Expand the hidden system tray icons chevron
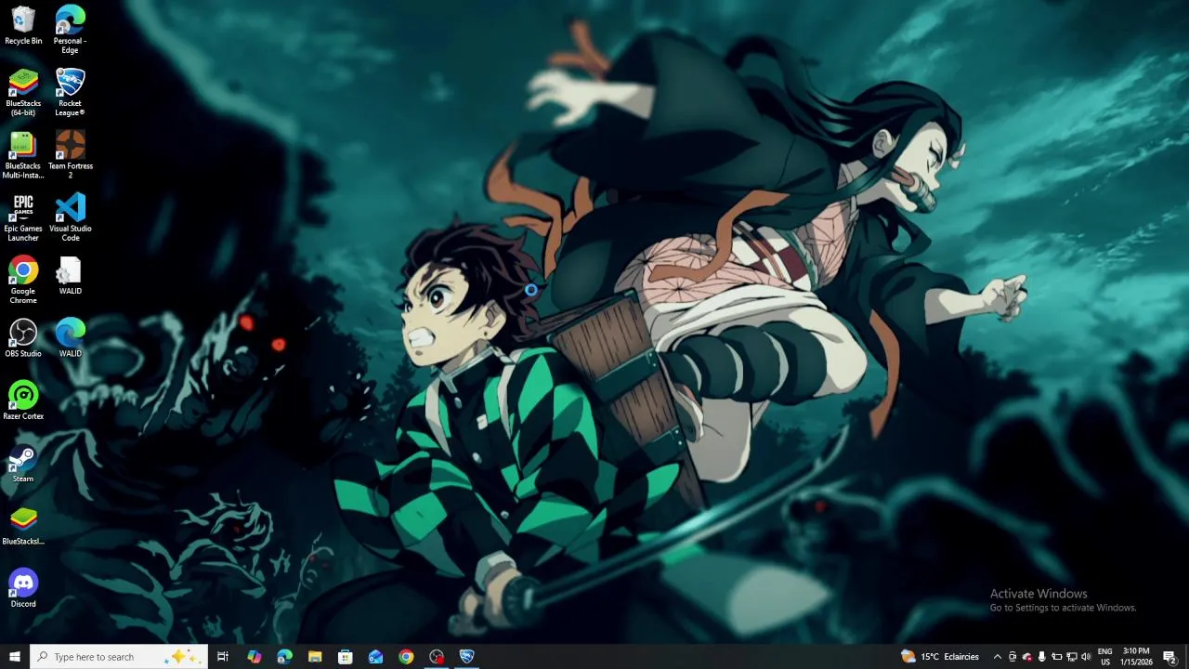The height and width of the screenshot is (669, 1189). (x=998, y=657)
